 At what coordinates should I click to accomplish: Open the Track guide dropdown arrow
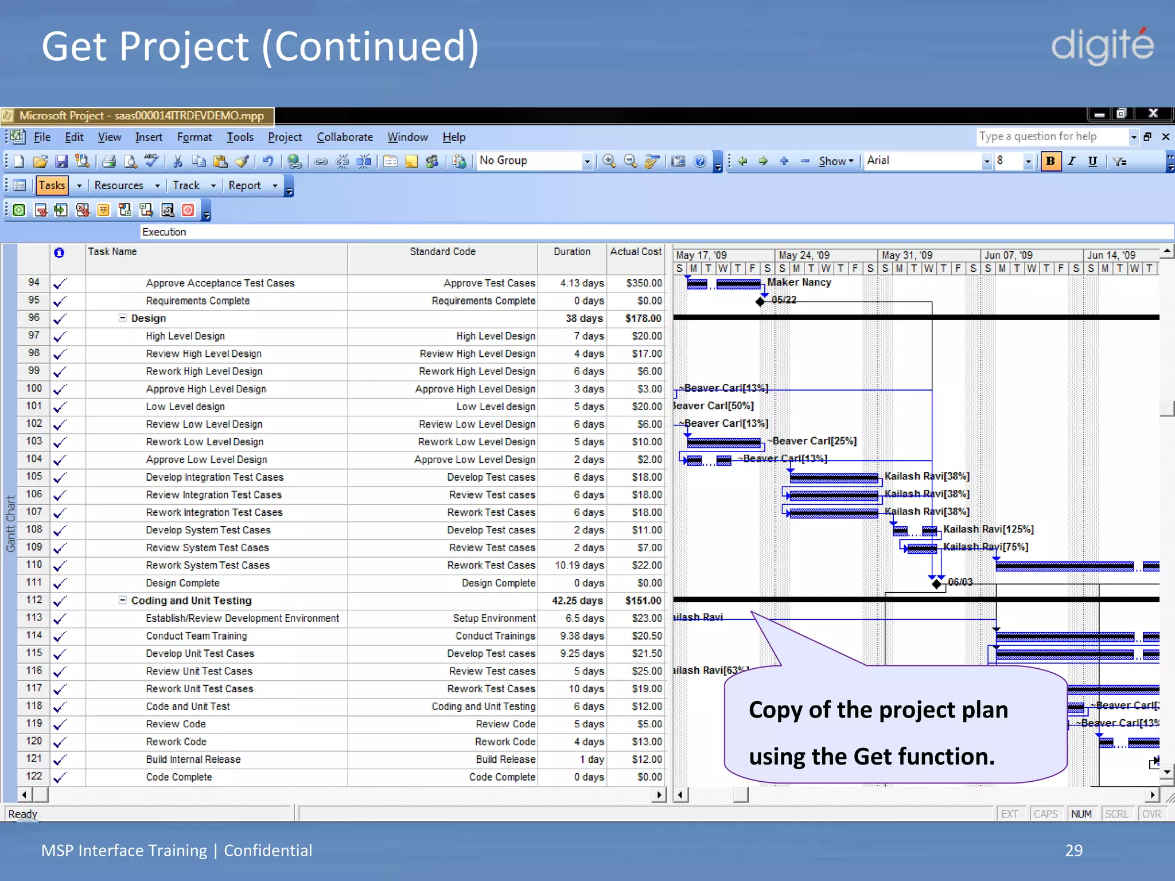[213, 186]
